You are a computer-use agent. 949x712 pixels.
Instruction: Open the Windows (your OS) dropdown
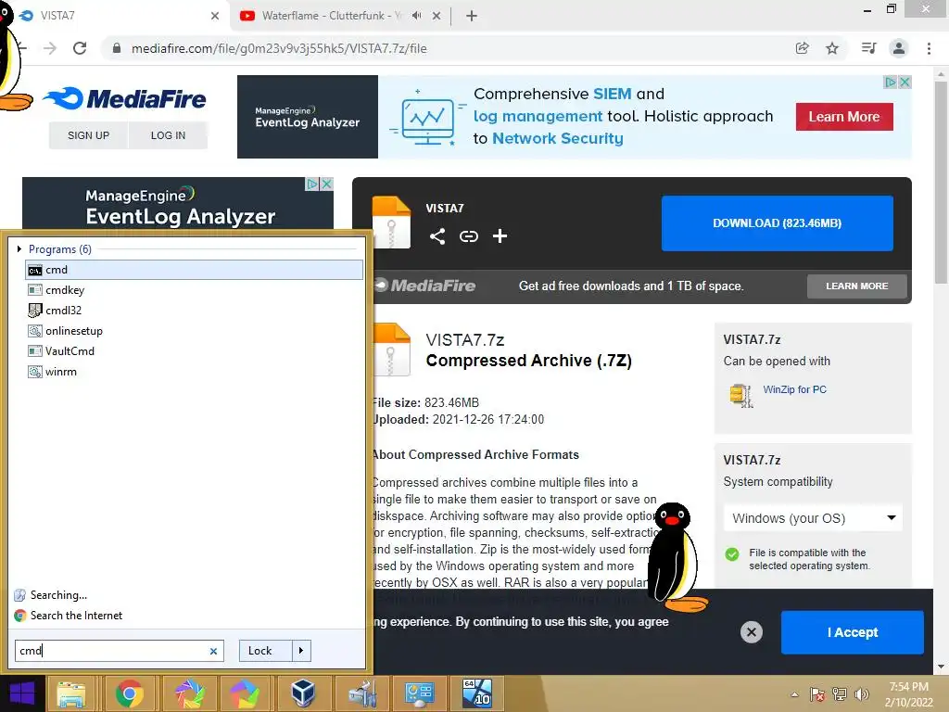(x=813, y=518)
